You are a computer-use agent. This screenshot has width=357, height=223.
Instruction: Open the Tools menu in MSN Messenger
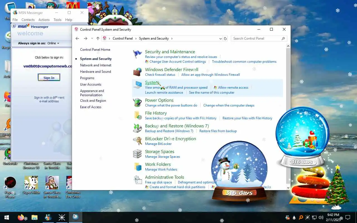[57, 20]
